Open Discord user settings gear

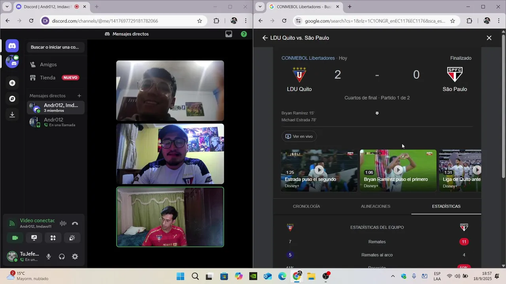tap(75, 257)
